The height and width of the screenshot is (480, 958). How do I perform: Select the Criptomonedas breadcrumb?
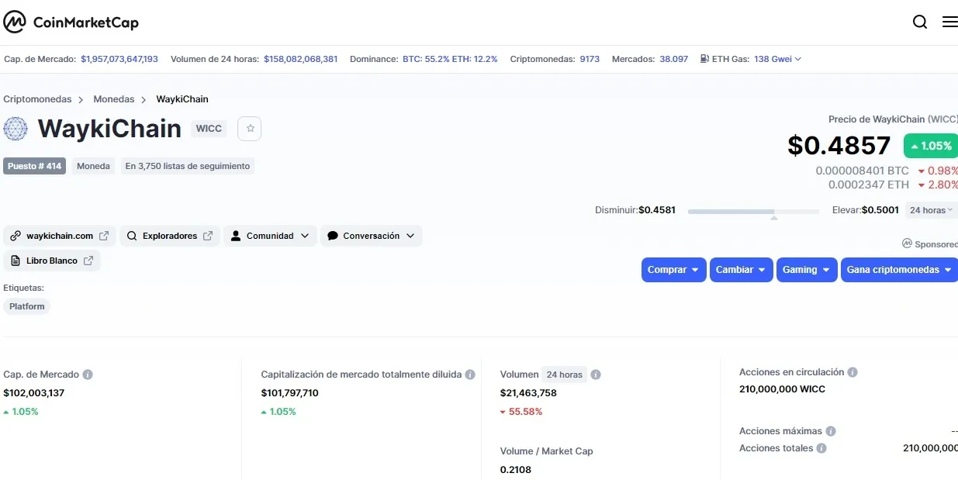(x=37, y=99)
